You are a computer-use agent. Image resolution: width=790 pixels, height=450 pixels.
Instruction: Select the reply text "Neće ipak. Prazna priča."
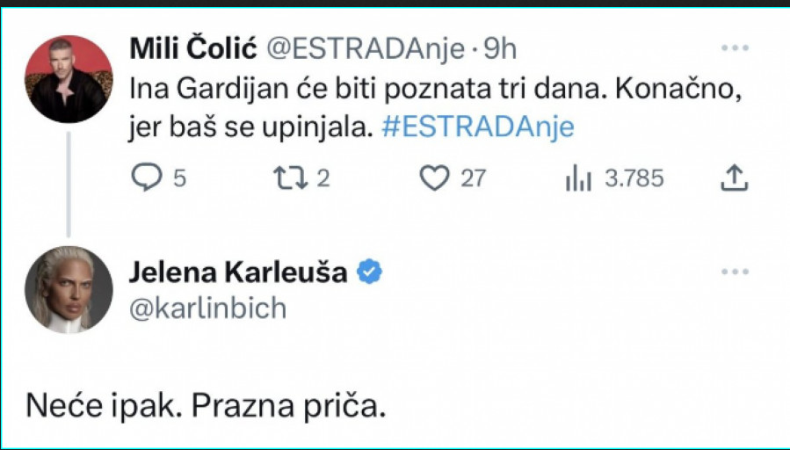point(207,406)
